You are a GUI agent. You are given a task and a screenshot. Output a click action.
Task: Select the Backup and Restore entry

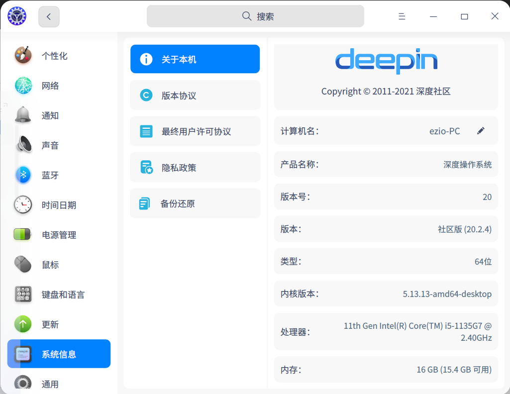tap(195, 203)
